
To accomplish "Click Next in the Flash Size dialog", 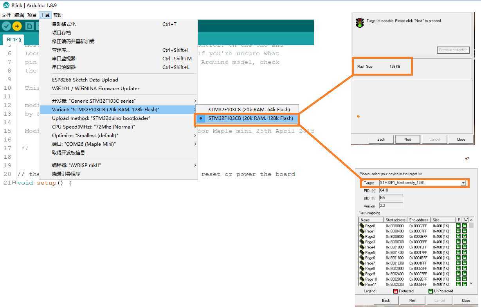I will pos(408,139).
